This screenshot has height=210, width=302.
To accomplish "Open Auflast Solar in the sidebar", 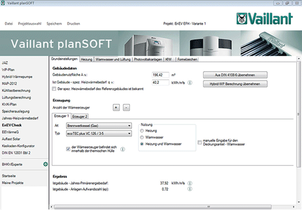I will (x=11, y=139).
